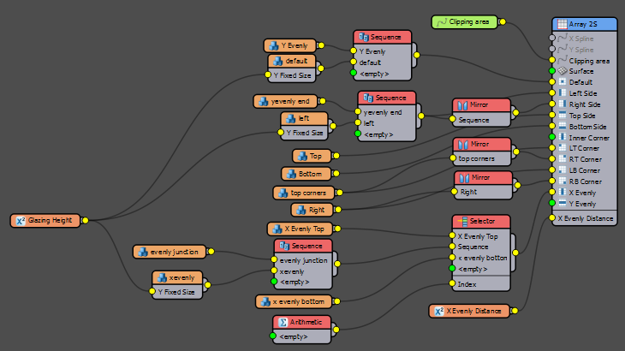The width and height of the screenshot is (625, 351).
Task: Click the x² icon on Glazing Height
Action: (20, 221)
